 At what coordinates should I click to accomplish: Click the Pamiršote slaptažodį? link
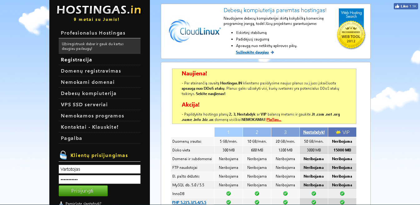[83, 204]
